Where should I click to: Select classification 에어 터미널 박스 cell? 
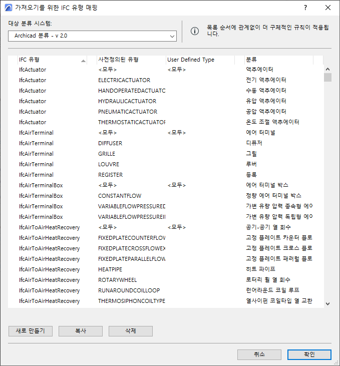[267, 185]
